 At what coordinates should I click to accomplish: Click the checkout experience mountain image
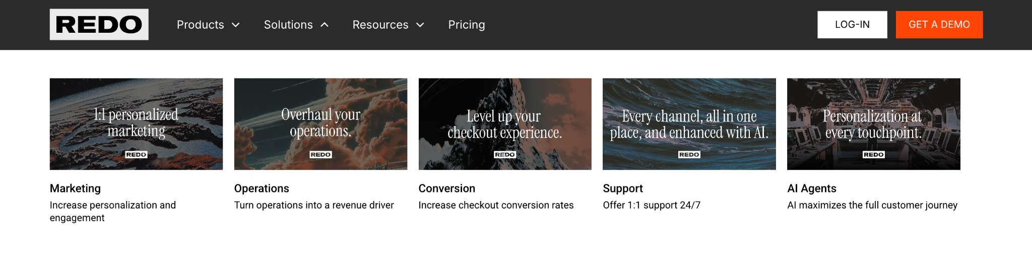pos(504,124)
